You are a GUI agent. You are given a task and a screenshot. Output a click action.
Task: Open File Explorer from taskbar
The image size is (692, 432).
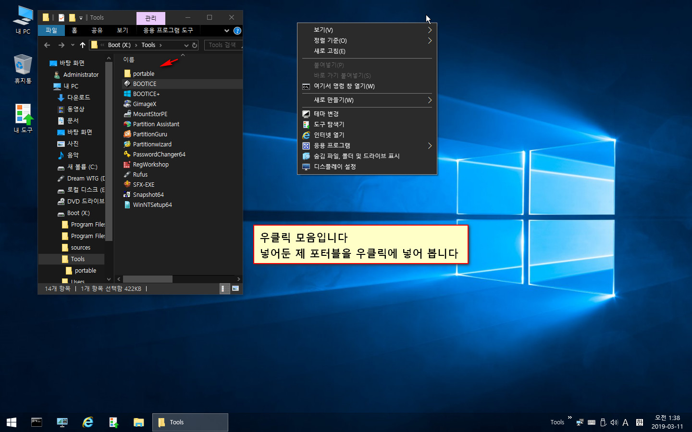pyautogui.click(x=139, y=422)
